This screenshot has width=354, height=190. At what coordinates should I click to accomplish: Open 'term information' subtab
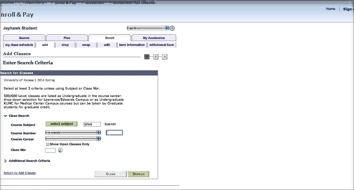tap(132, 45)
